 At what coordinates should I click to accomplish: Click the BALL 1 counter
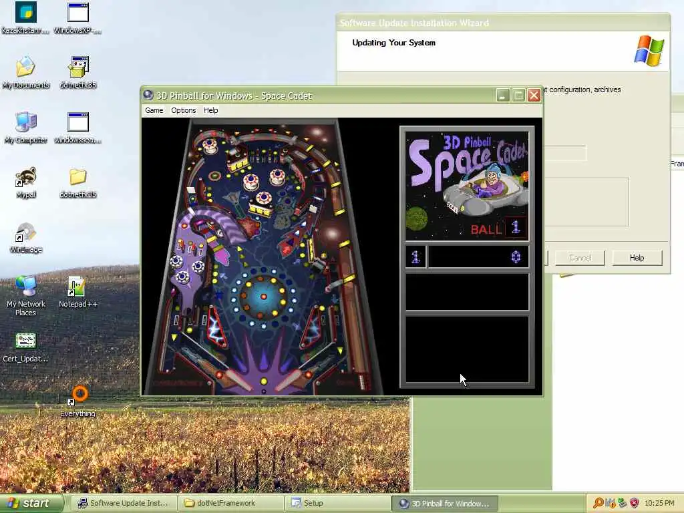498,228
